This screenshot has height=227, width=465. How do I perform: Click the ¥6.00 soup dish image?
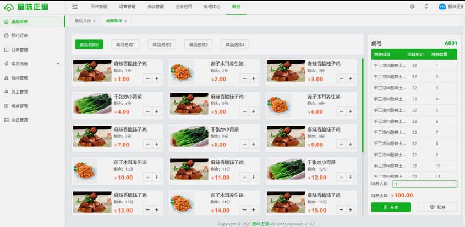[x=279, y=105]
